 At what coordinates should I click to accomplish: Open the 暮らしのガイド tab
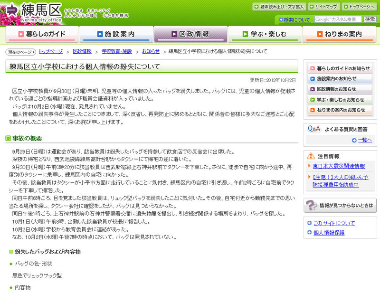point(41,34)
